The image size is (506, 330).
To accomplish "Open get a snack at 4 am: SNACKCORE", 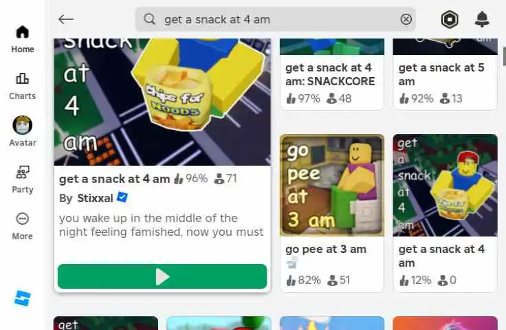I will (330, 74).
